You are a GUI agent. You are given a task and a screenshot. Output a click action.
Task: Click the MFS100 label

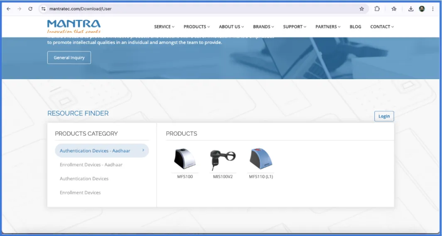[185, 177]
